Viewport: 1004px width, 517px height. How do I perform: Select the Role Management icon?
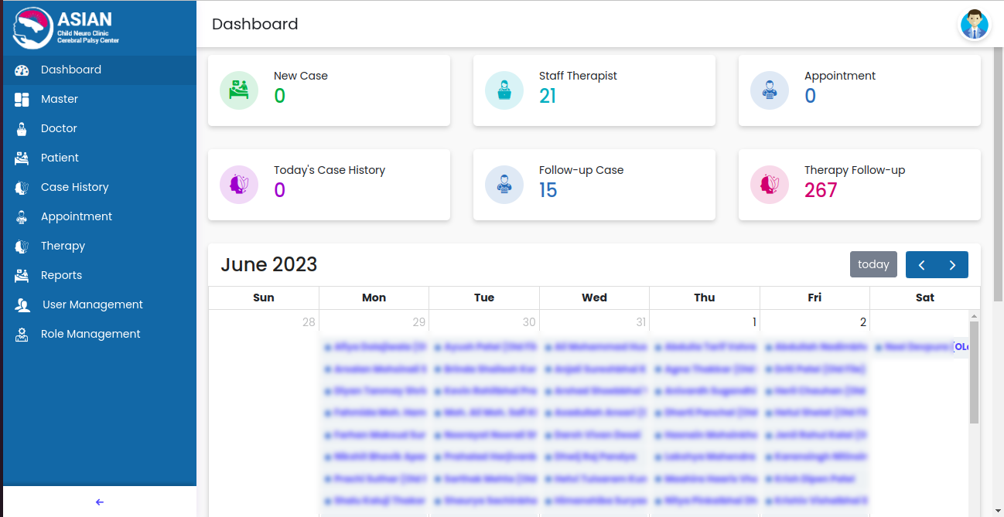pos(19,334)
